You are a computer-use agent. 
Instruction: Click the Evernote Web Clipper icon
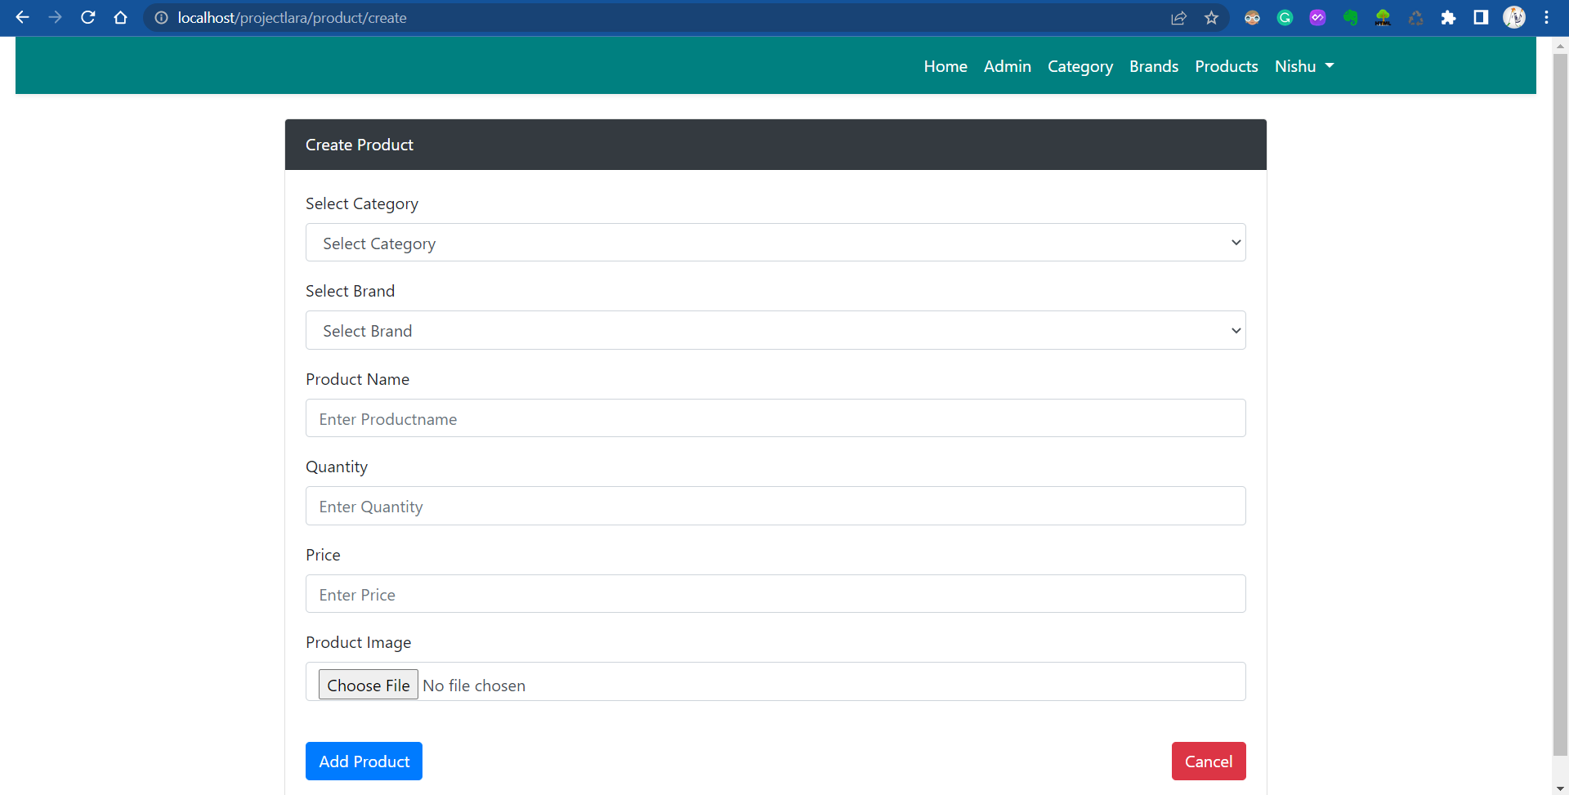coord(1351,17)
